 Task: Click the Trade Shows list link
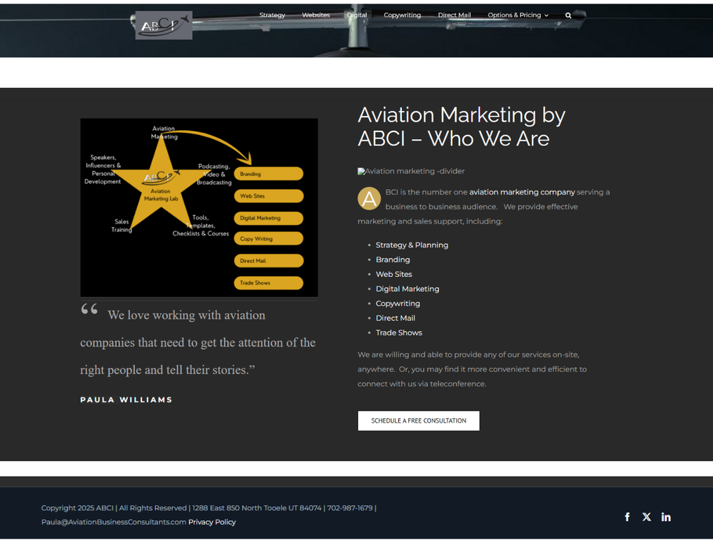399,333
